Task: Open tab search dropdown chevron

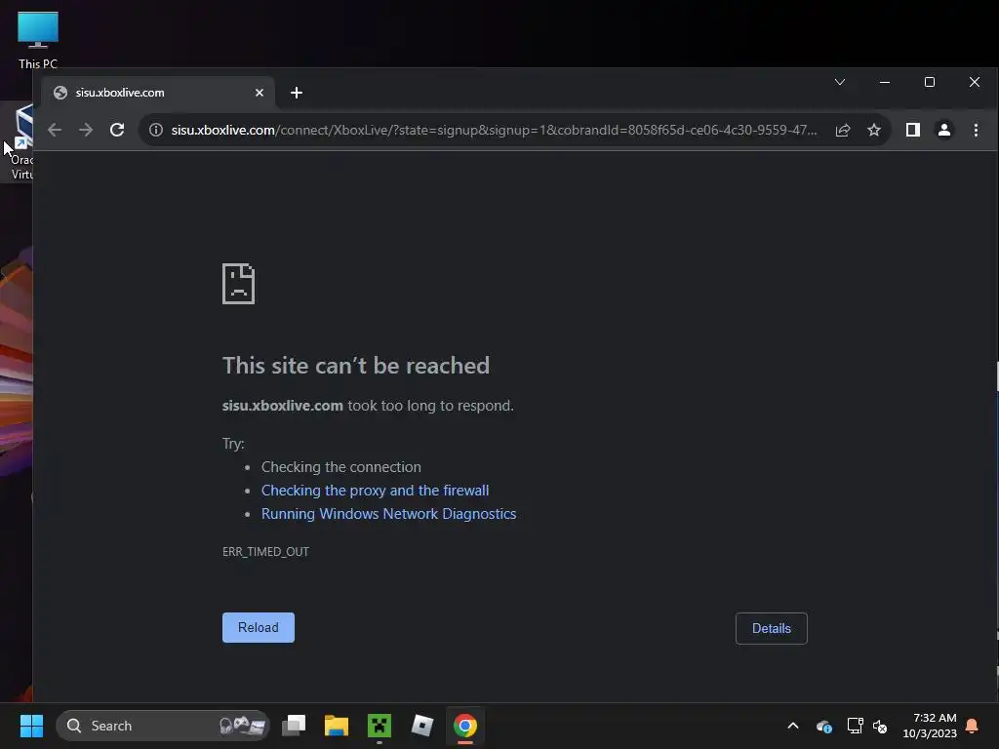Action: (840, 82)
